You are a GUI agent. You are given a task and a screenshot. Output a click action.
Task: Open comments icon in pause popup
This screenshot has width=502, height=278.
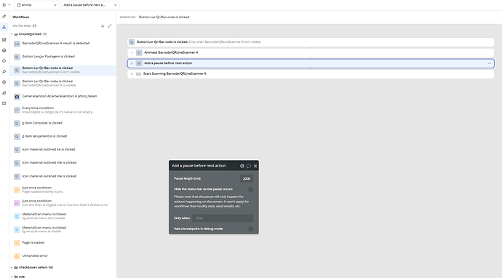pyautogui.click(x=248, y=166)
